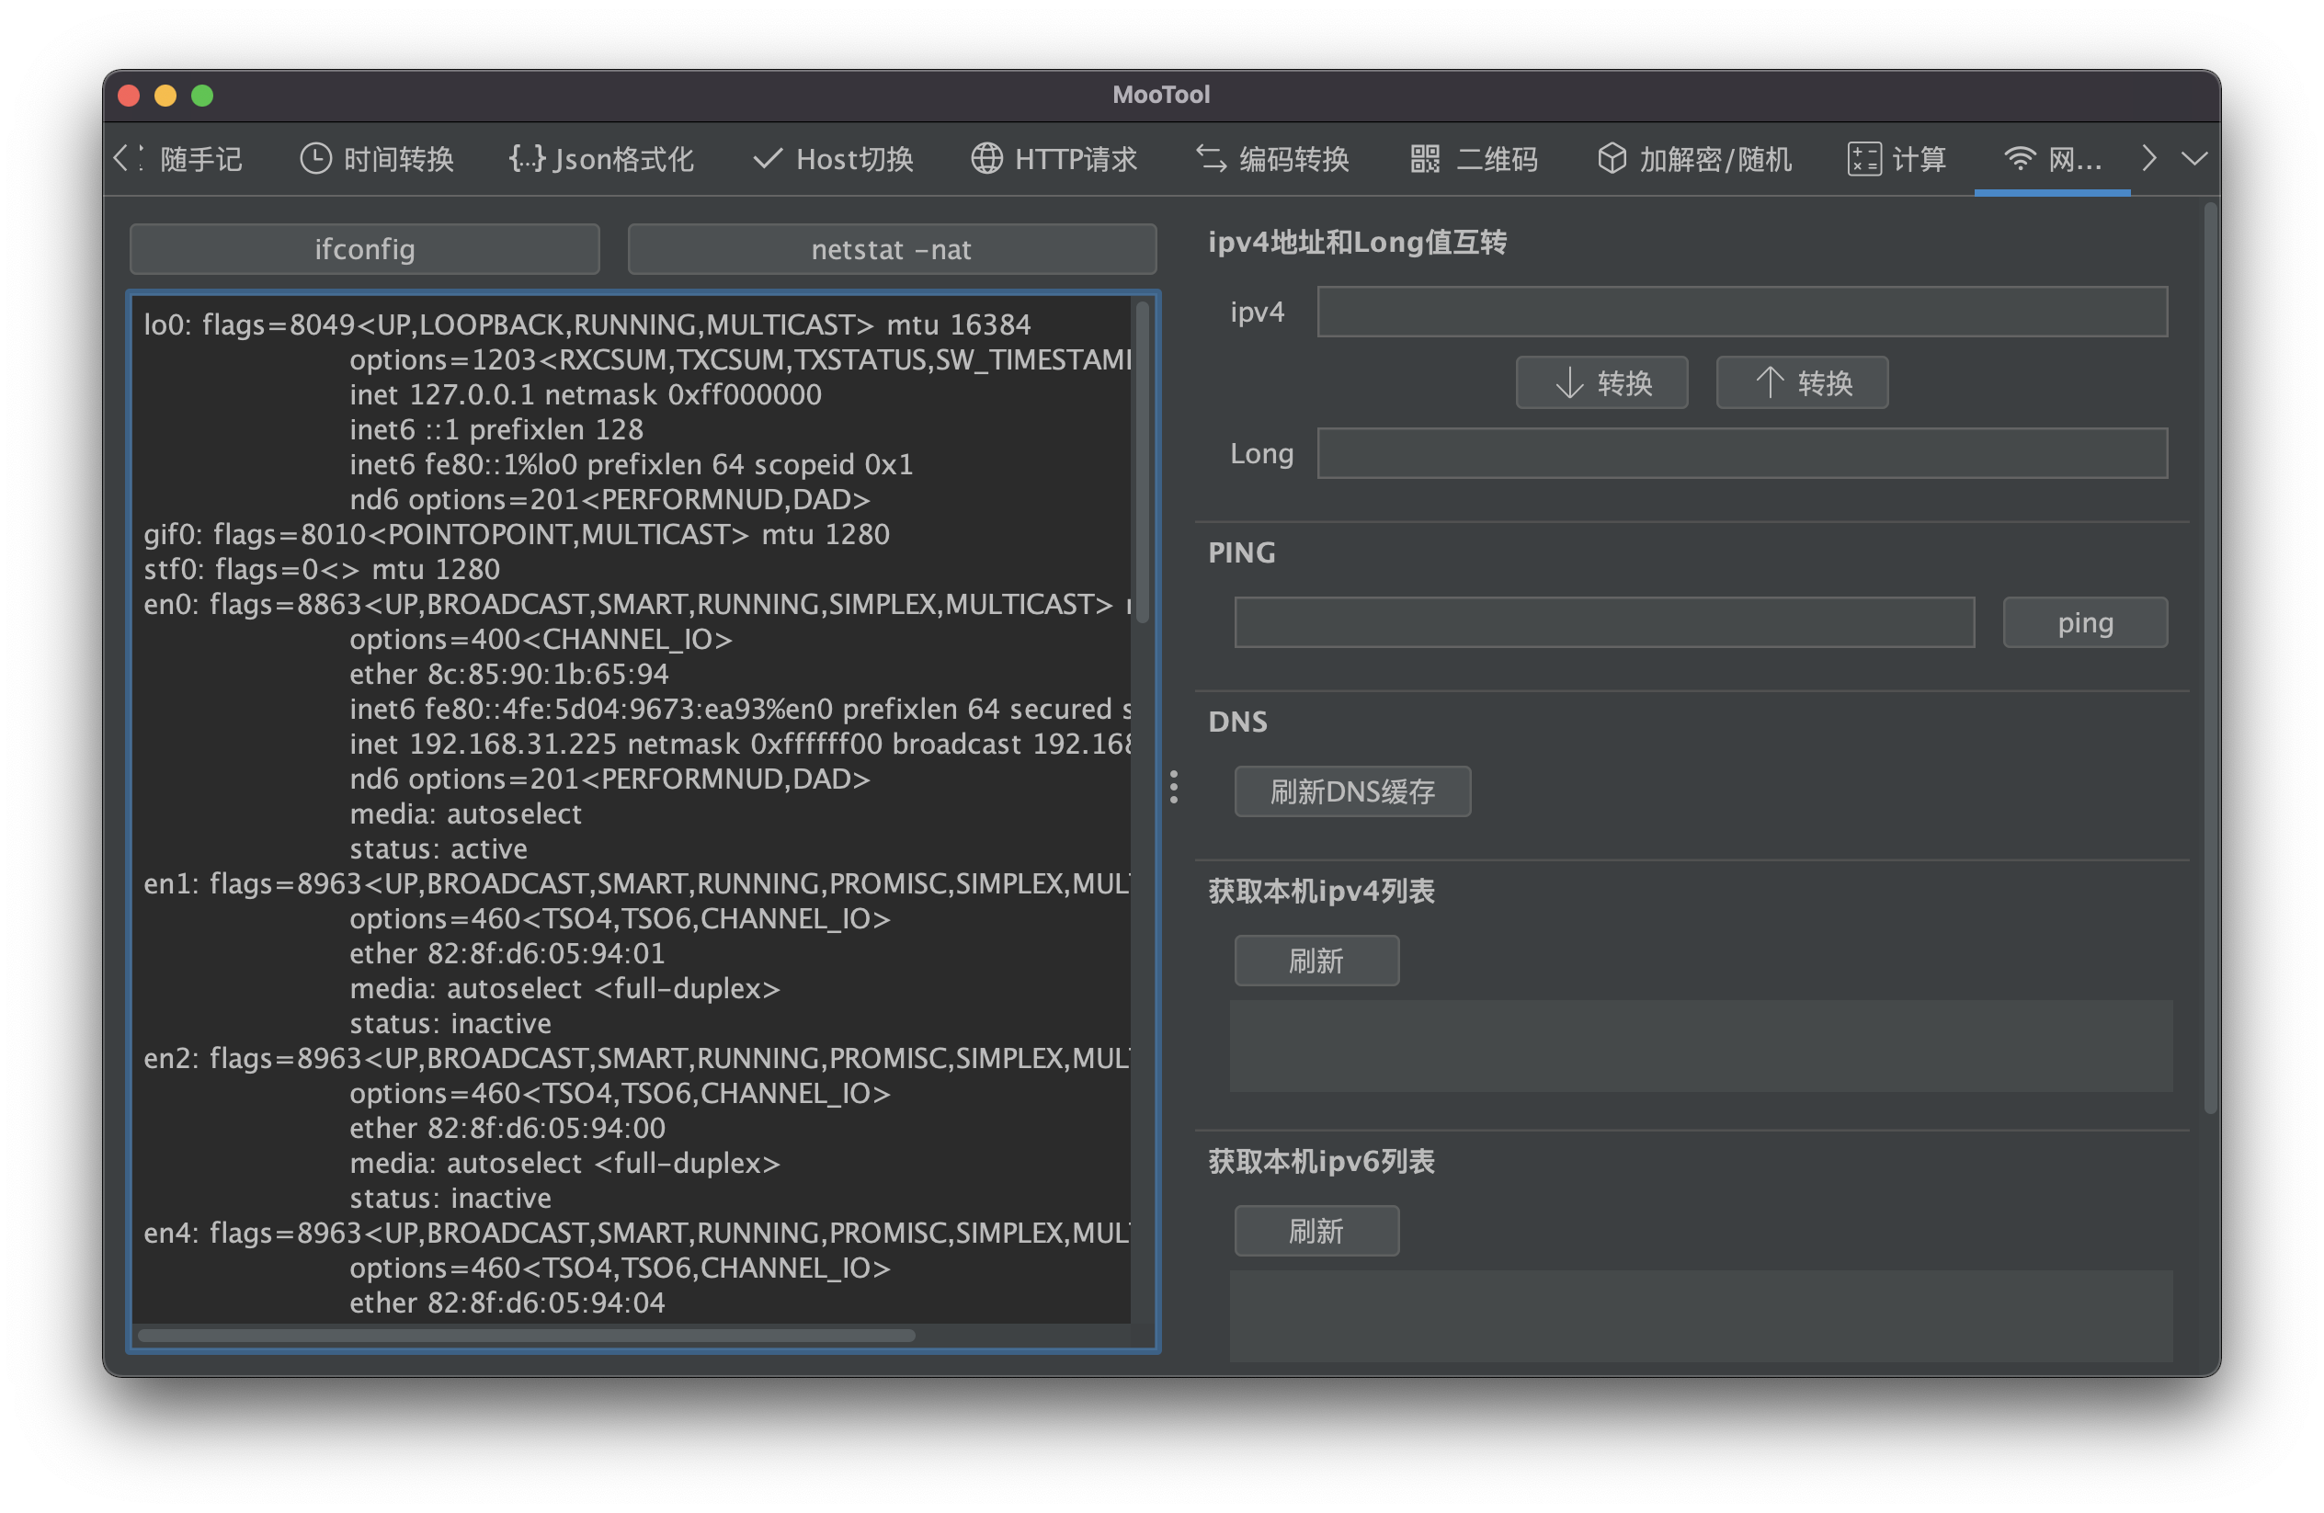The height and width of the screenshot is (1513, 2324).
Task: Click the braces icon for Json格式化
Action: coord(528,158)
